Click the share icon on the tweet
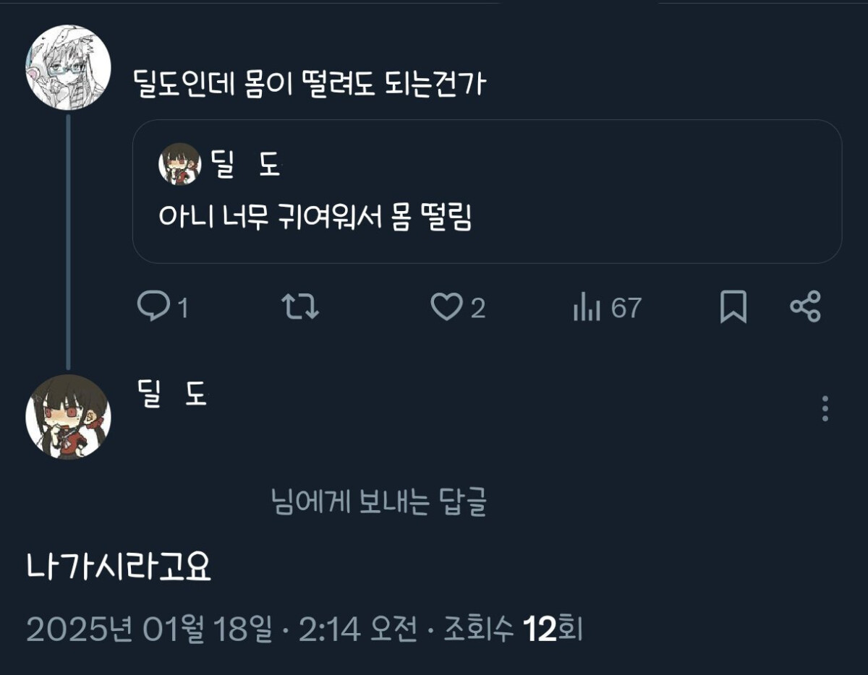The height and width of the screenshot is (675, 868). [805, 308]
